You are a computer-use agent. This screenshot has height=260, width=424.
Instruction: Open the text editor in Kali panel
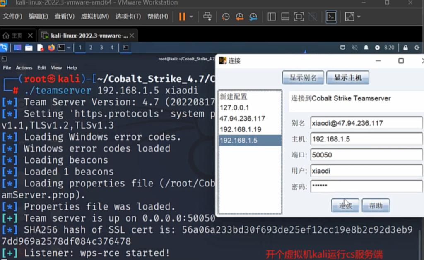coord(40,48)
